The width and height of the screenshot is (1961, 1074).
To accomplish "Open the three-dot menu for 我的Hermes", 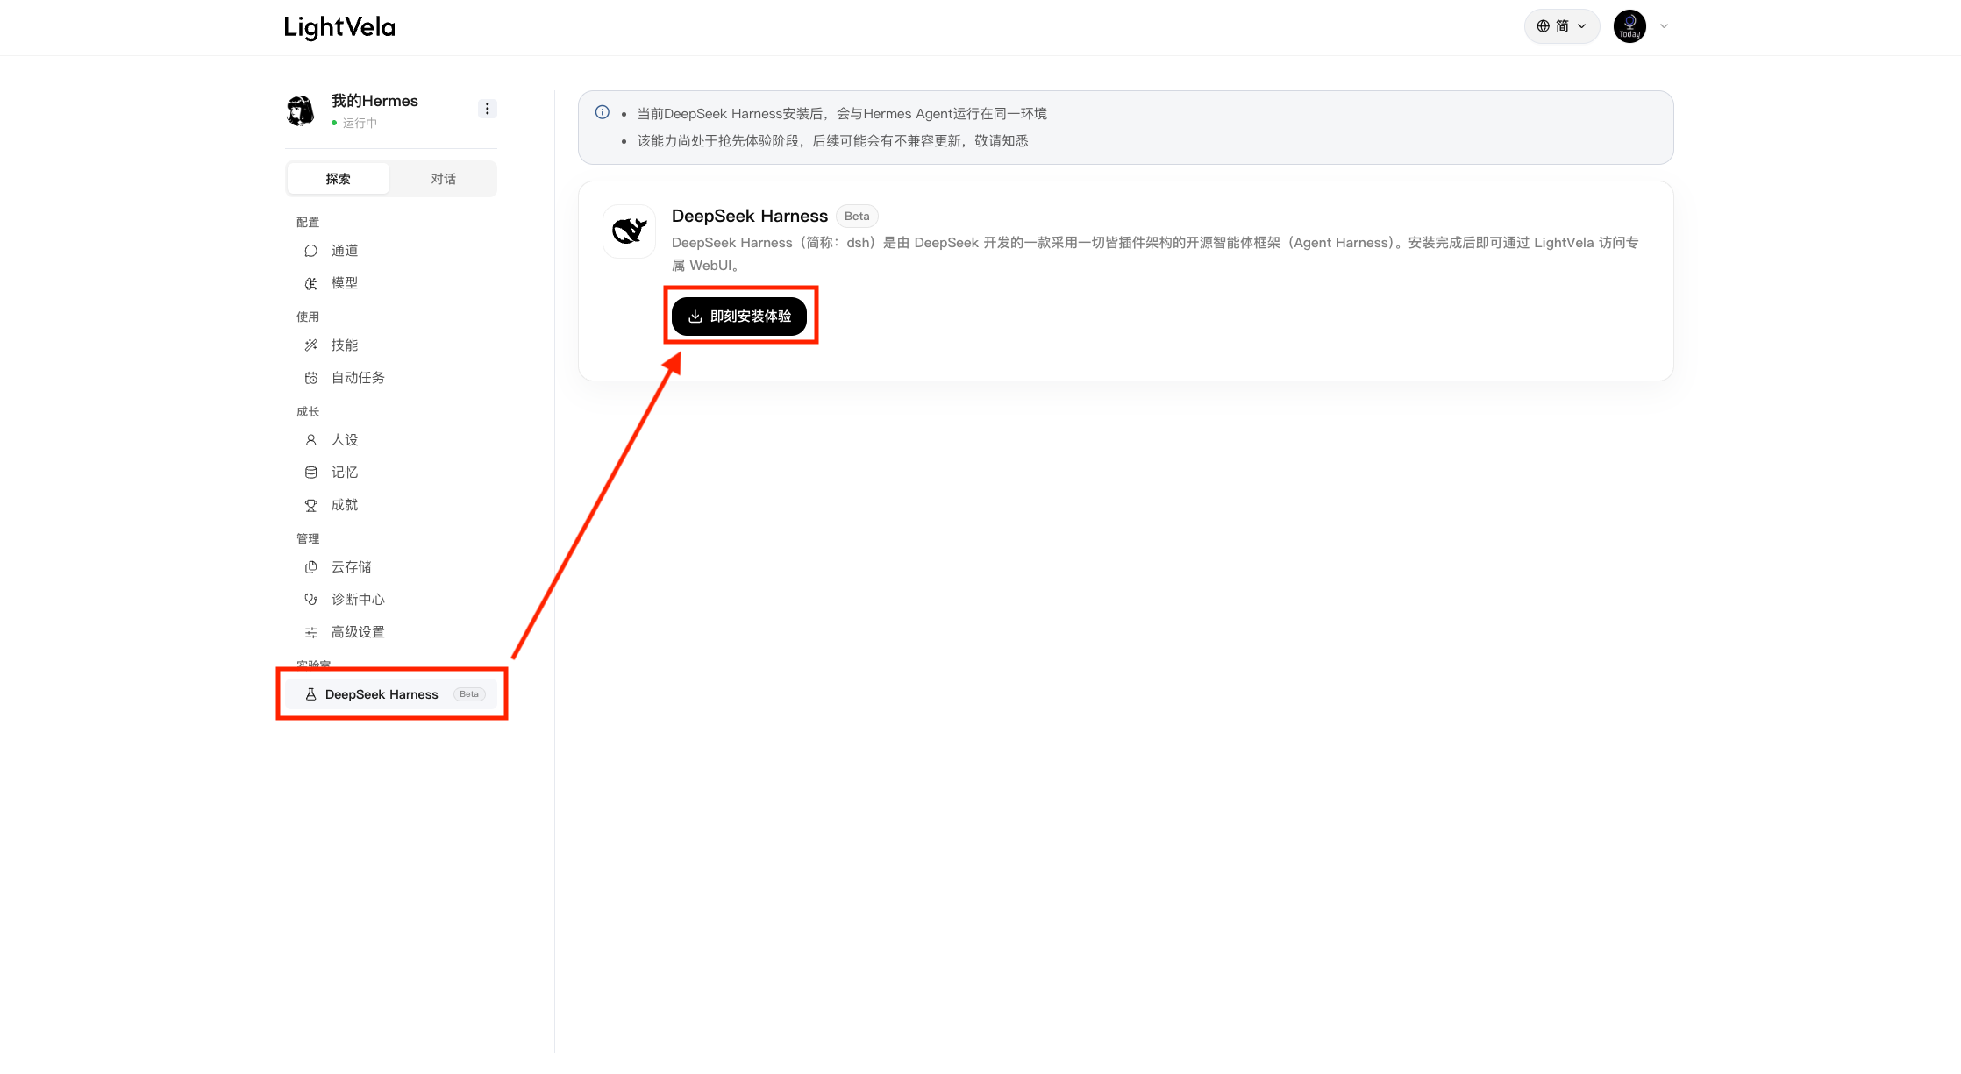I will tap(488, 109).
